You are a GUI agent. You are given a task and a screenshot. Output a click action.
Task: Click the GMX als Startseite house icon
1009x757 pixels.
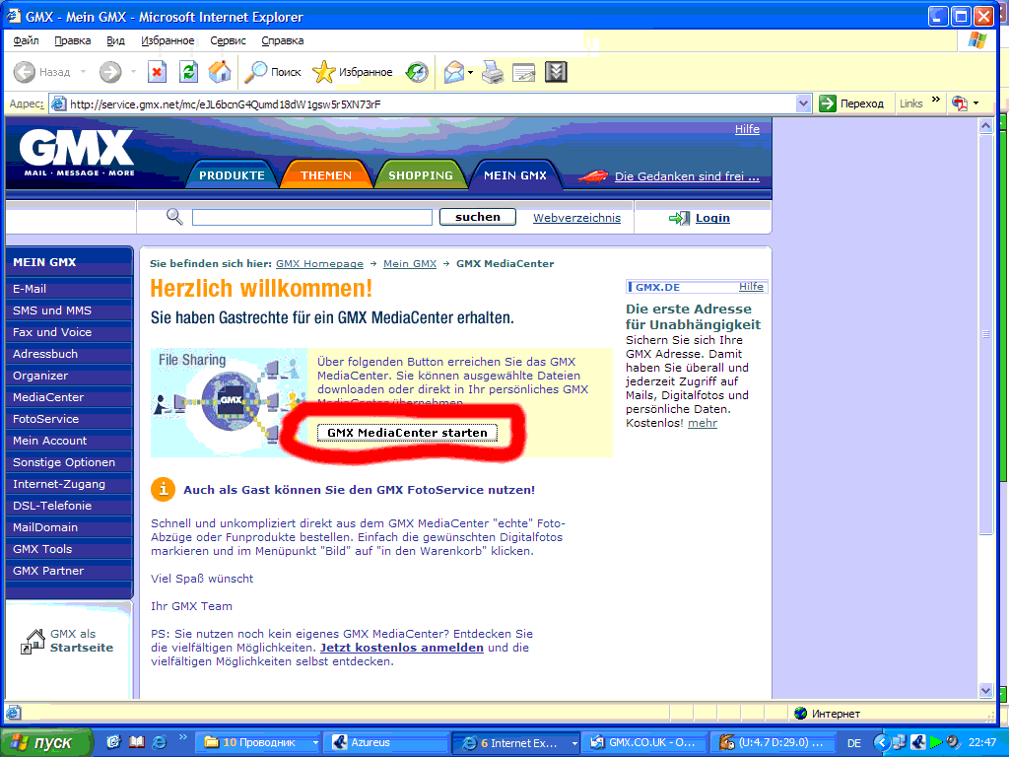[34, 641]
